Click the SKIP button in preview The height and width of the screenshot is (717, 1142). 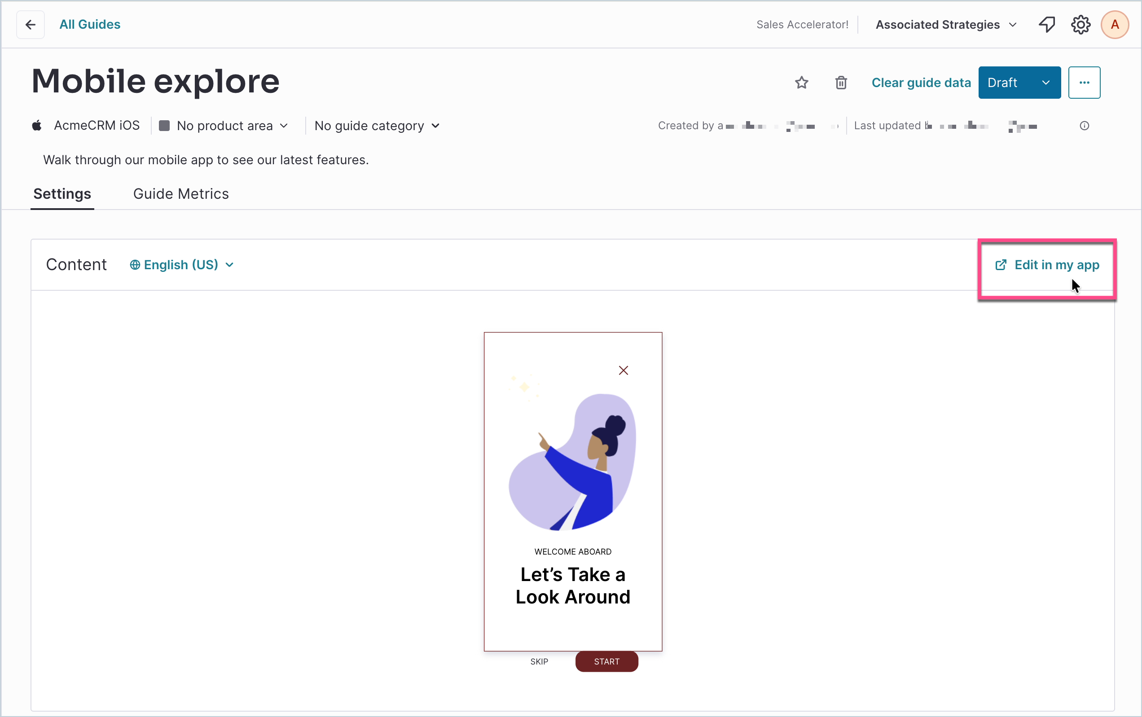539,661
